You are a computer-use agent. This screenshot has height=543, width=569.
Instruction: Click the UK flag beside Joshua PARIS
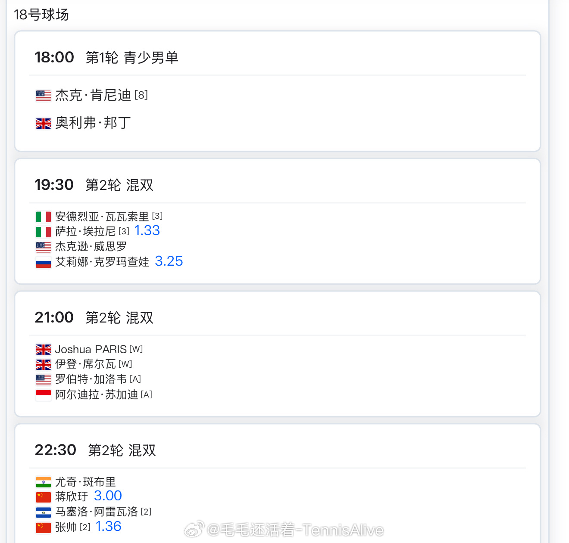point(43,349)
